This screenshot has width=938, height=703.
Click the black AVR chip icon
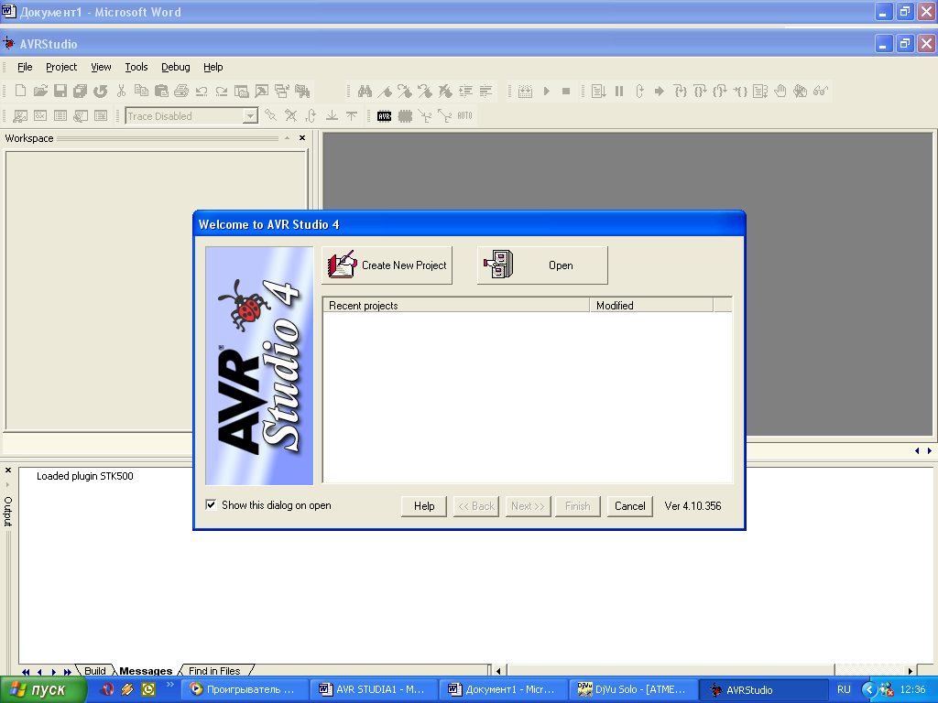click(384, 116)
